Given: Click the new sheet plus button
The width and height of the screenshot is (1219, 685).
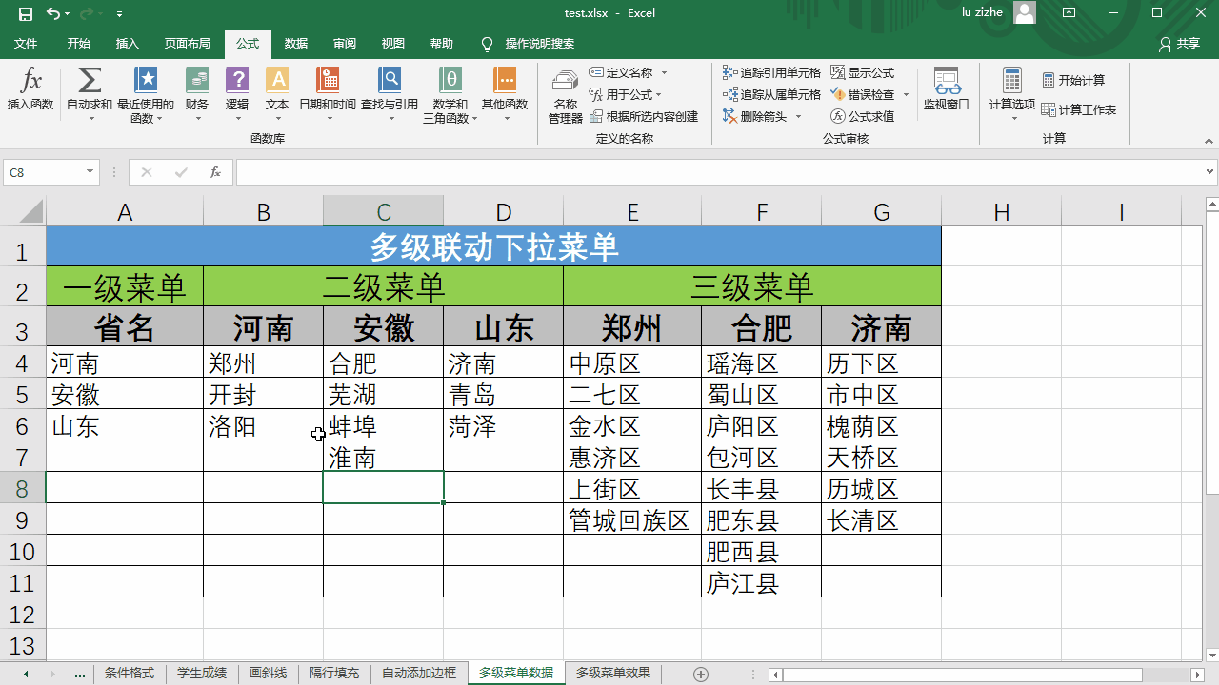Looking at the screenshot, I should click(x=701, y=674).
